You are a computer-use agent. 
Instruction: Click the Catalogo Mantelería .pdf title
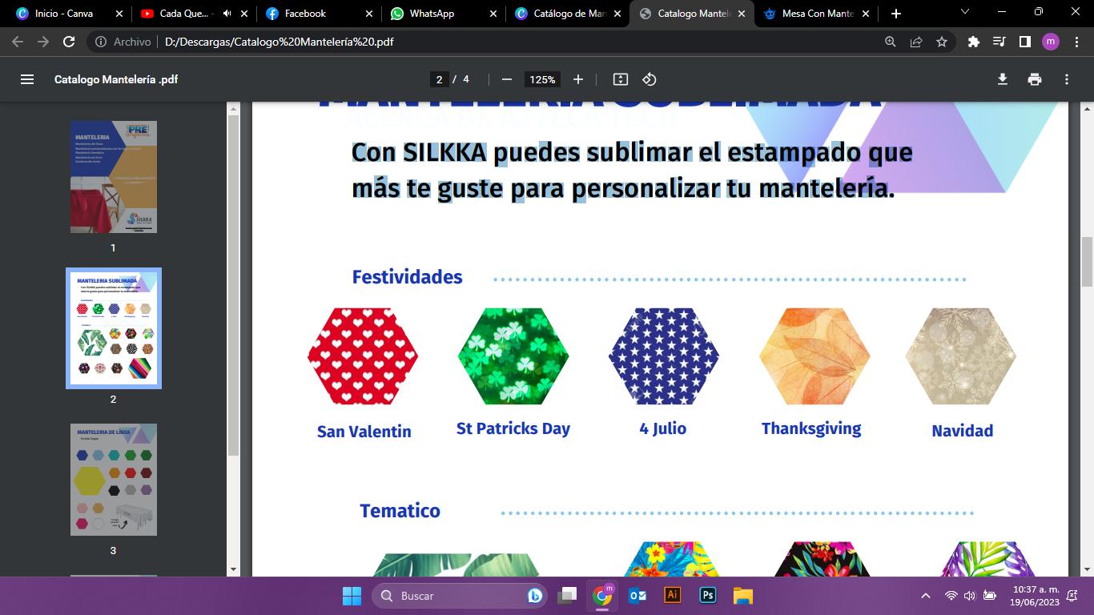pos(116,79)
